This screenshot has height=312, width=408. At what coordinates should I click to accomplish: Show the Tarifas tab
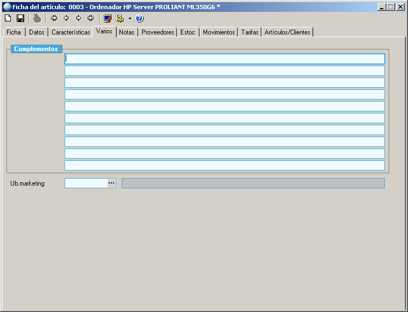click(x=250, y=32)
